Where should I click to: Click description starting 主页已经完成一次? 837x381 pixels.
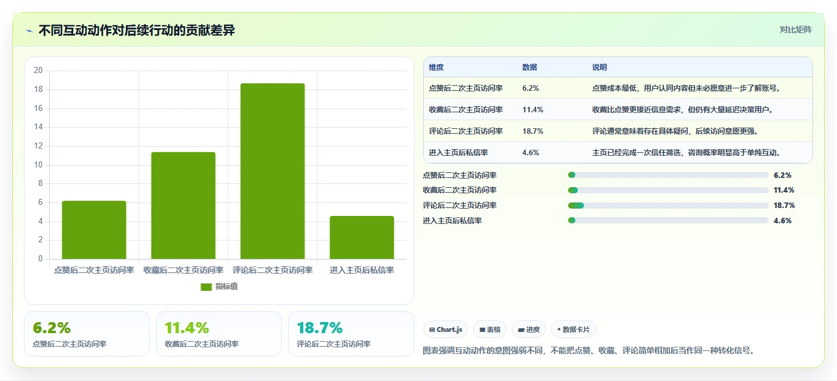coord(686,153)
